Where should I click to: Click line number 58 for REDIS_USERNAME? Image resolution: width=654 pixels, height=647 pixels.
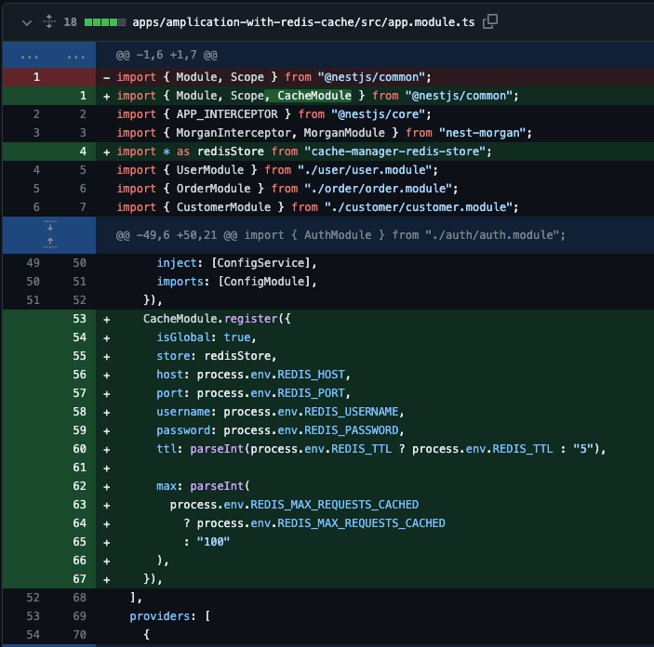pos(80,412)
